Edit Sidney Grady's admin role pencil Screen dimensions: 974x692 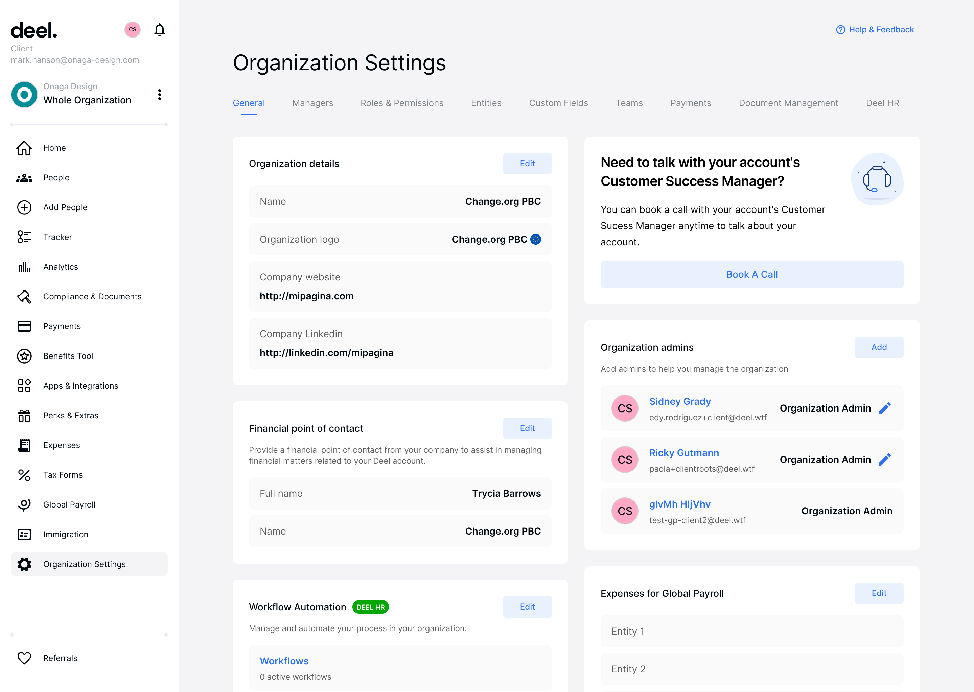885,408
